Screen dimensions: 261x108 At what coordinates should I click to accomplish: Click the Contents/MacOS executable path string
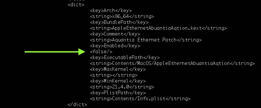(172, 64)
